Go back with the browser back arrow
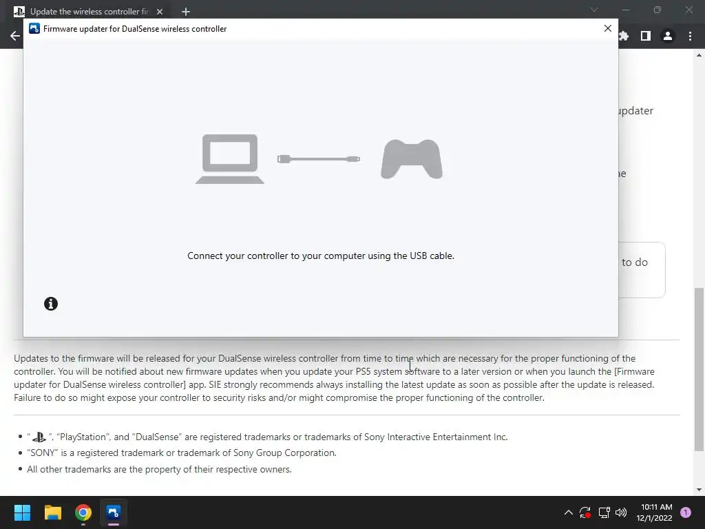The height and width of the screenshot is (529, 705). (x=15, y=36)
